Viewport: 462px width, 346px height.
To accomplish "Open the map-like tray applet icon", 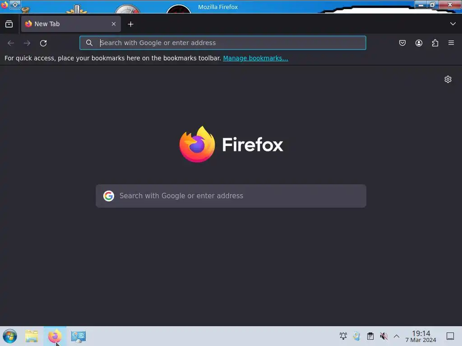I will point(357,336).
